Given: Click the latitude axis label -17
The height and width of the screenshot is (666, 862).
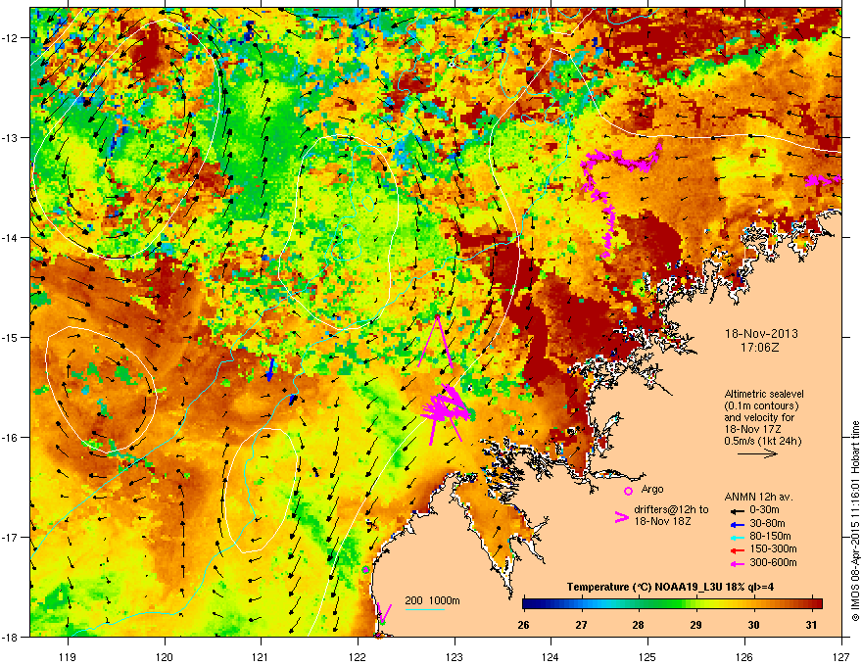Looking at the screenshot, I should tap(11, 537).
